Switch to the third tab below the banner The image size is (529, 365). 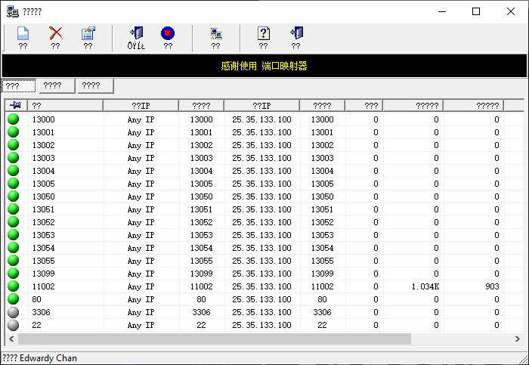pos(95,86)
